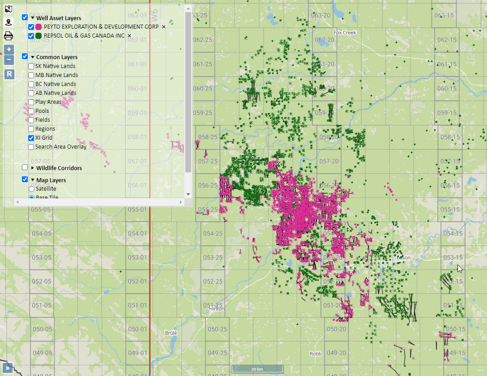Remove the REPSOL Oil & Gas layer
The width and height of the screenshot is (487, 376).
coord(129,36)
